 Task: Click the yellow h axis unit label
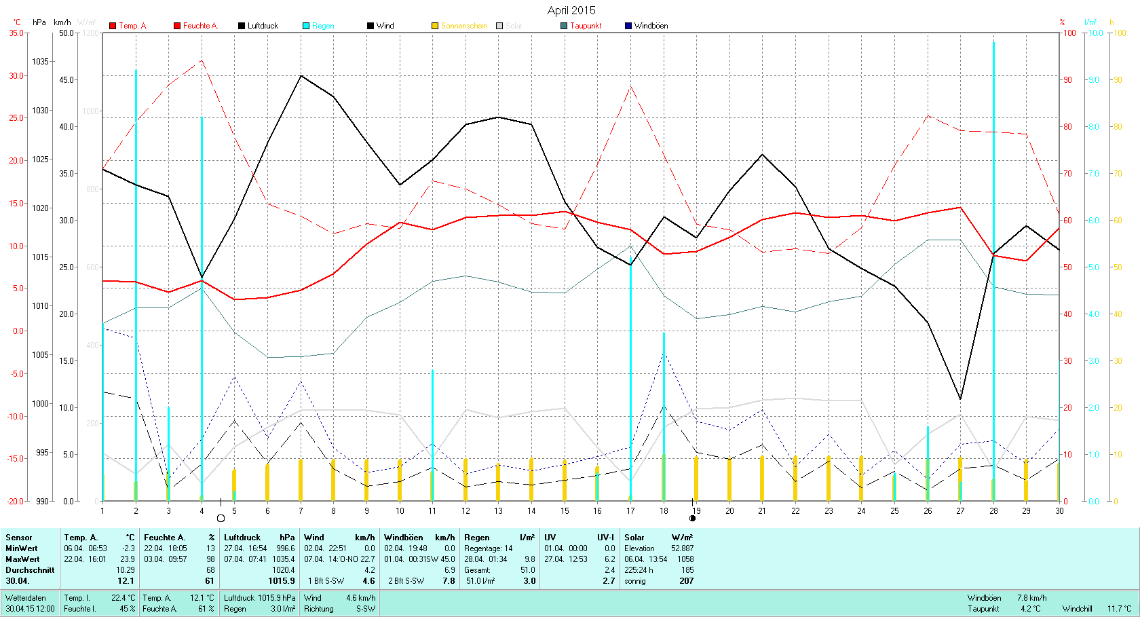[1111, 22]
